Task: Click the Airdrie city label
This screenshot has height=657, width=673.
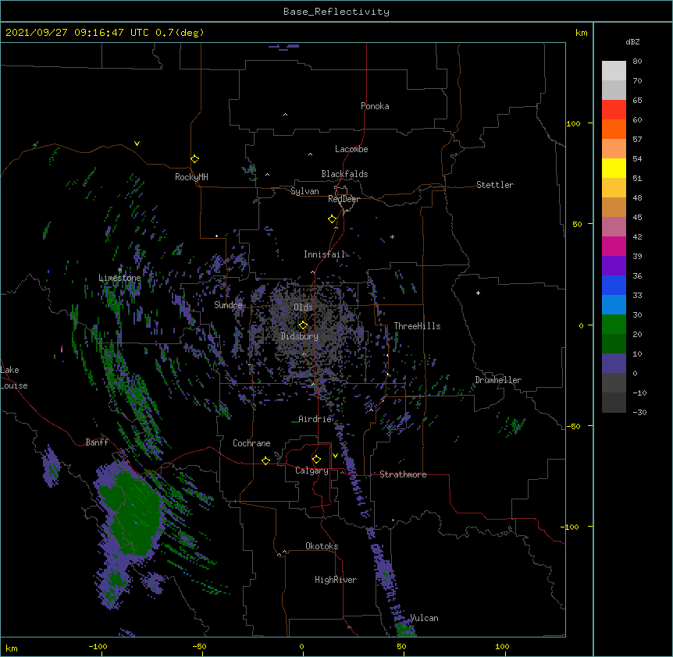Action: (x=315, y=419)
